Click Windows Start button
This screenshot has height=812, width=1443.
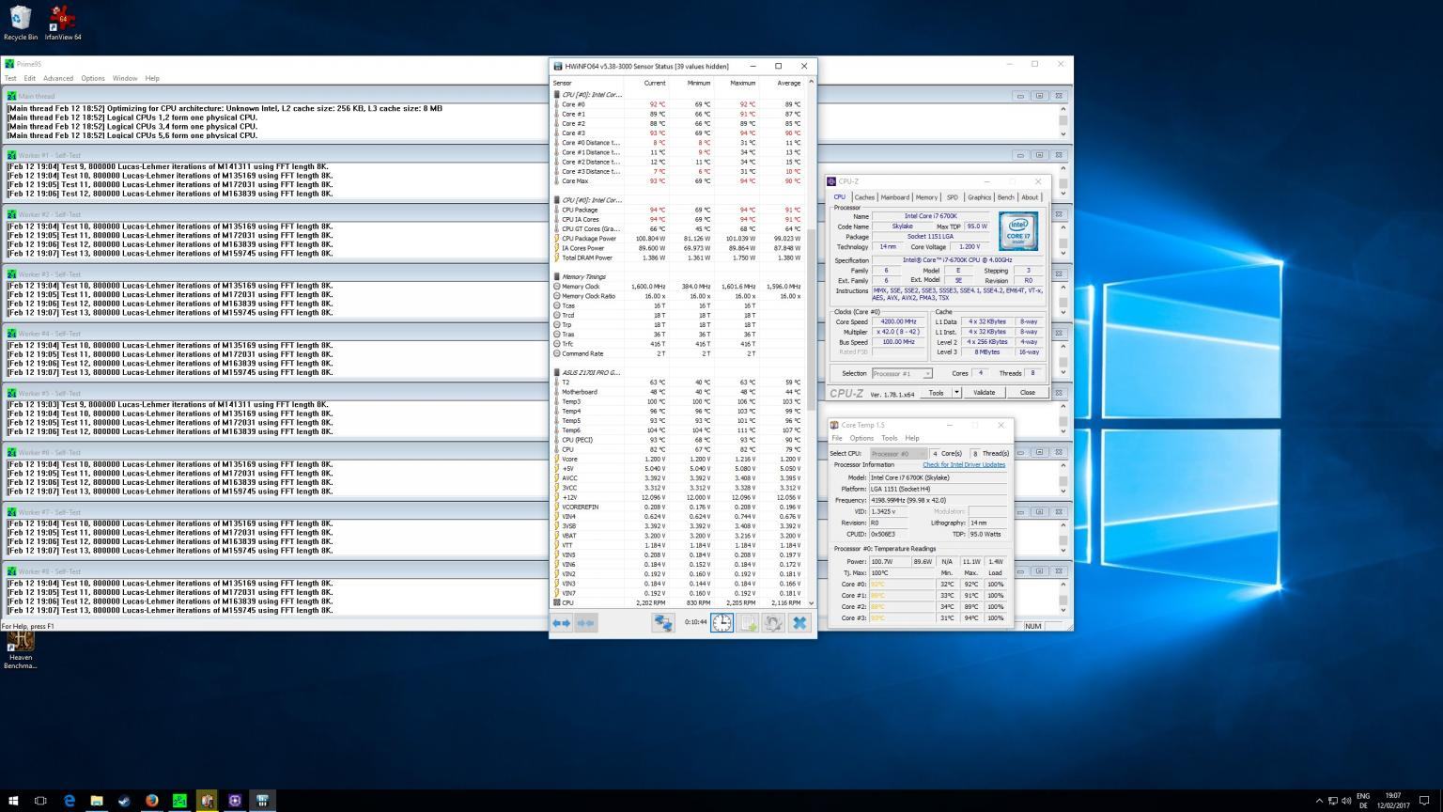[13, 801]
